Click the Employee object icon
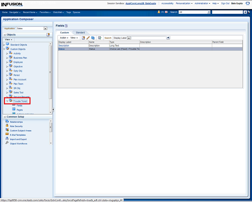The width and height of the screenshot is (252, 202). 11,62
